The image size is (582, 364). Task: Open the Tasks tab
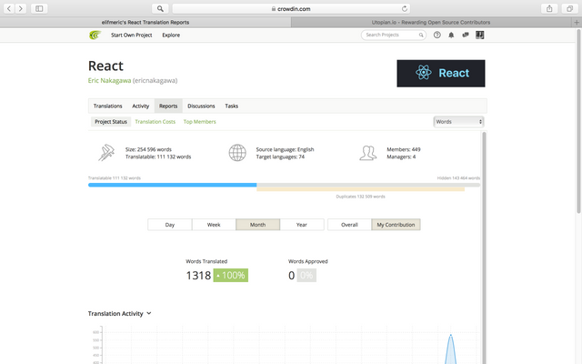[x=231, y=106]
